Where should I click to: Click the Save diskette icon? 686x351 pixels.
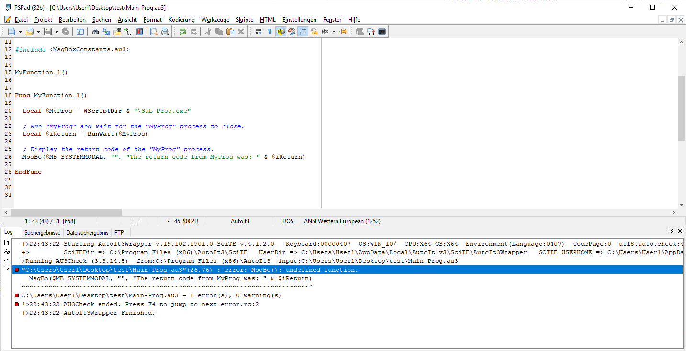click(x=48, y=32)
